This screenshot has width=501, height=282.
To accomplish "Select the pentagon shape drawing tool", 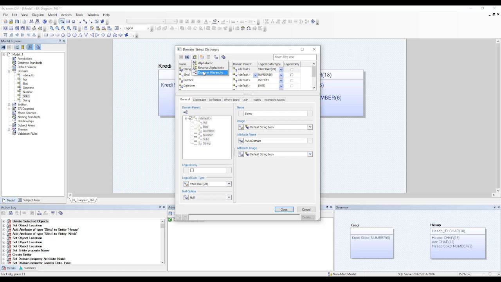I will point(63,35).
